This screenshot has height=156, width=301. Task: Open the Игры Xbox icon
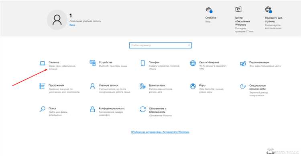click(193, 86)
